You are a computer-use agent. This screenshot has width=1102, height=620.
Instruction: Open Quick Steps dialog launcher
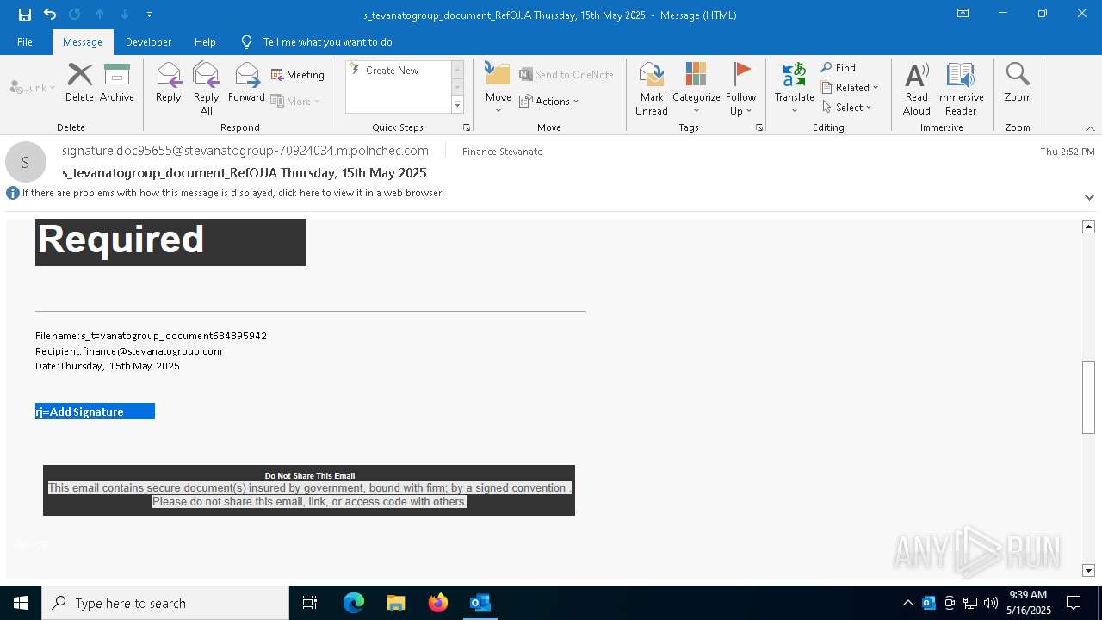[467, 127]
